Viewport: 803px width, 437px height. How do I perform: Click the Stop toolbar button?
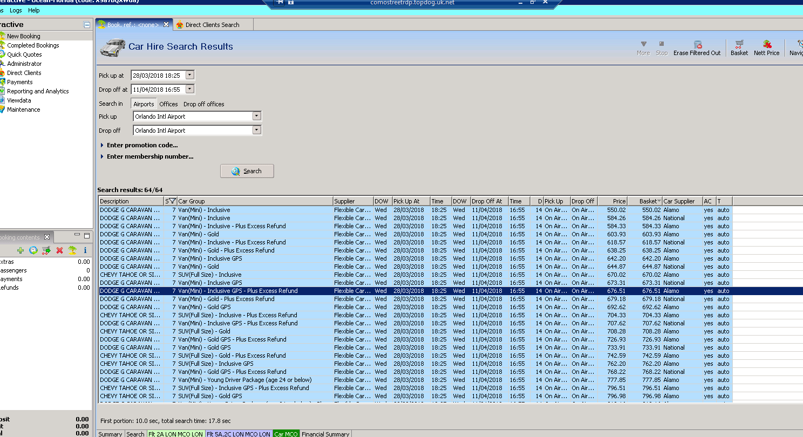(662, 47)
